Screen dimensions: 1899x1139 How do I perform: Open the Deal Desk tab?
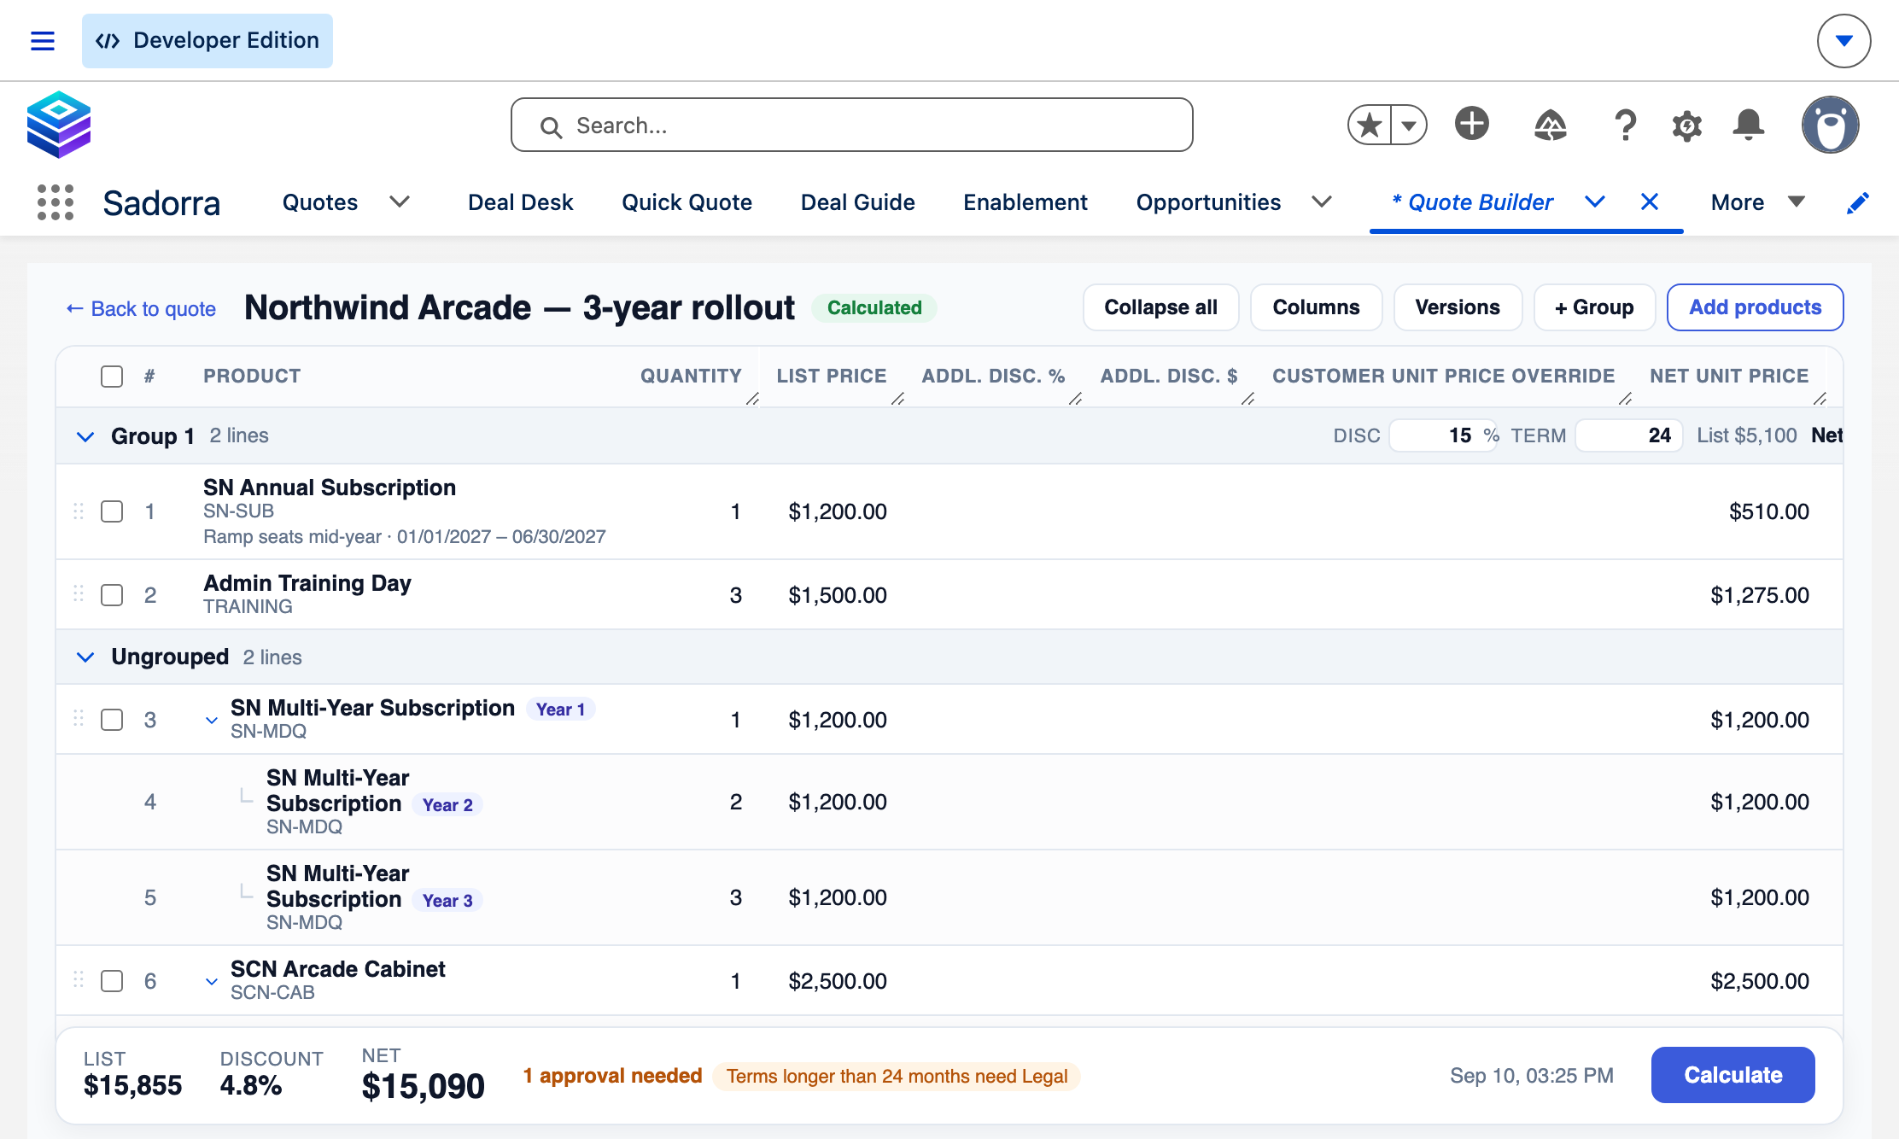[520, 202]
